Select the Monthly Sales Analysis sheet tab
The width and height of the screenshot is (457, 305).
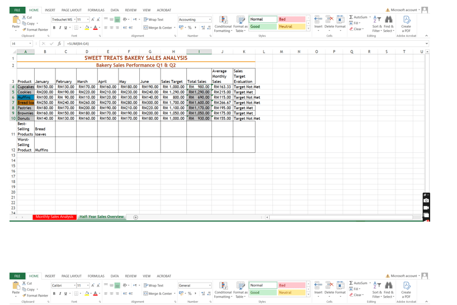coord(54,217)
